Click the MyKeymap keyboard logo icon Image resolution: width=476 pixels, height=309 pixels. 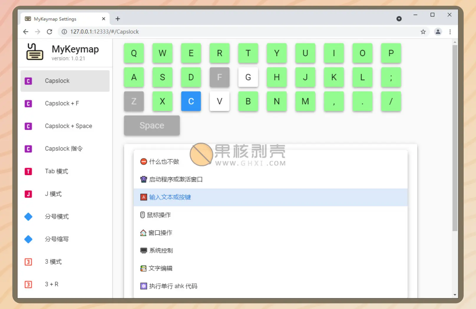coord(35,52)
